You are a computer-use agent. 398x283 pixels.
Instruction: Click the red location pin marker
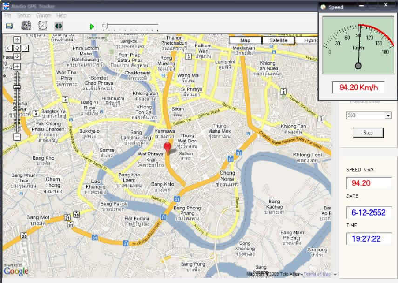(x=168, y=148)
